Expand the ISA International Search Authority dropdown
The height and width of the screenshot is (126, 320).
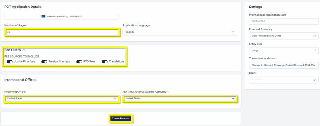[180, 99]
